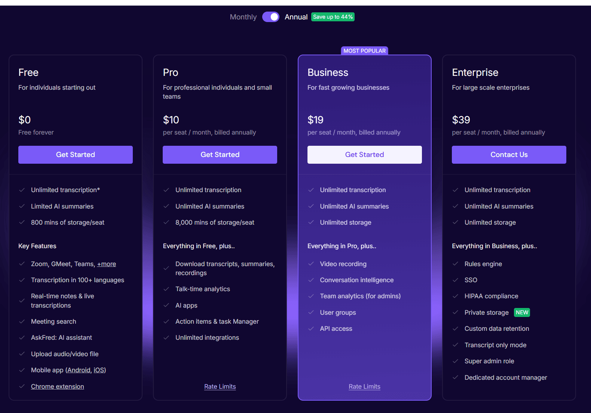Open Rate Limits link in Business plan
The height and width of the screenshot is (413, 591).
click(365, 386)
